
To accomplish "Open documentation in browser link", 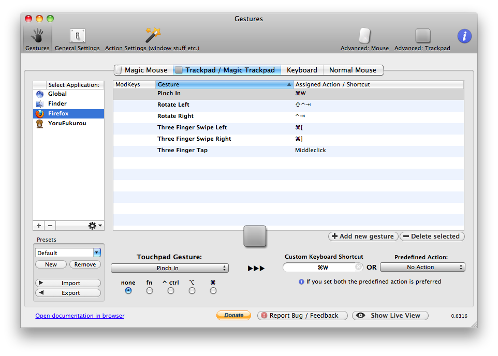I will [x=80, y=316].
